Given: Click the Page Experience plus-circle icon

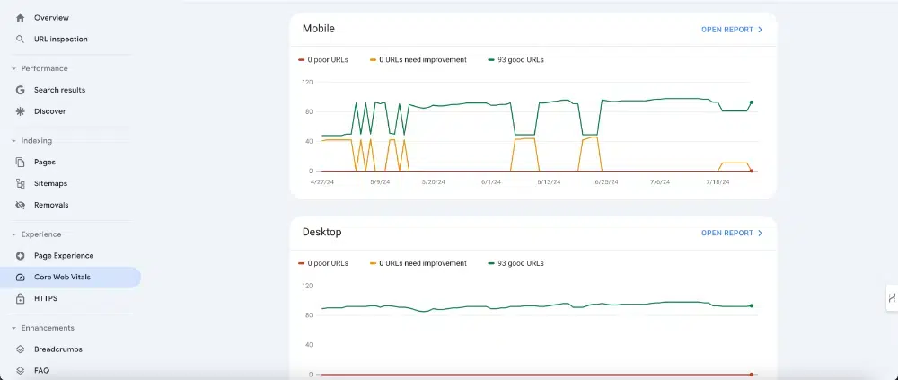Looking at the screenshot, I should (21, 256).
